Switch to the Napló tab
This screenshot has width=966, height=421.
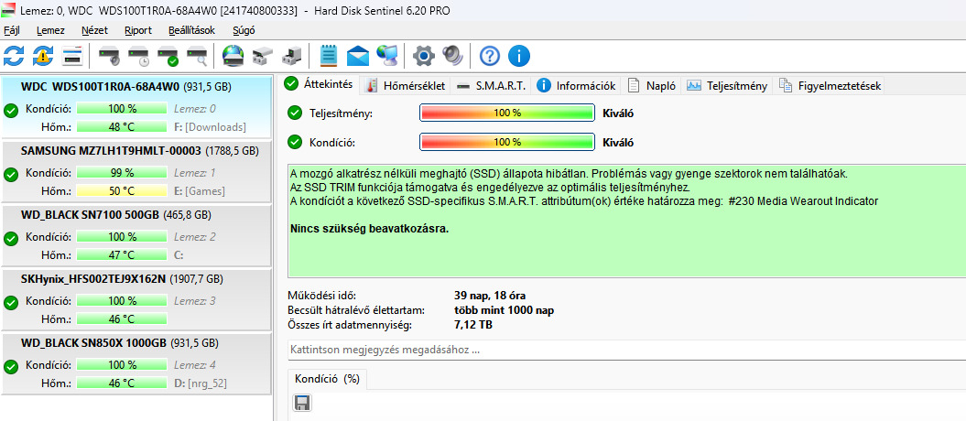pyautogui.click(x=653, y=86)
